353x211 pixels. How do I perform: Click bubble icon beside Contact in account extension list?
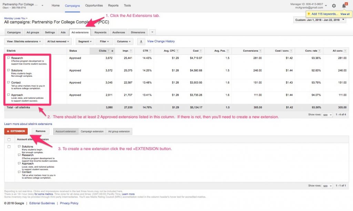[19, 172]
